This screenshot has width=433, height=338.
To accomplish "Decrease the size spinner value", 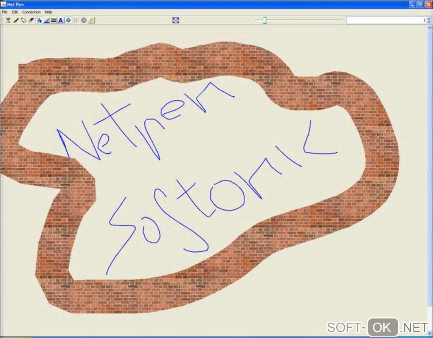I will point(429,22).
